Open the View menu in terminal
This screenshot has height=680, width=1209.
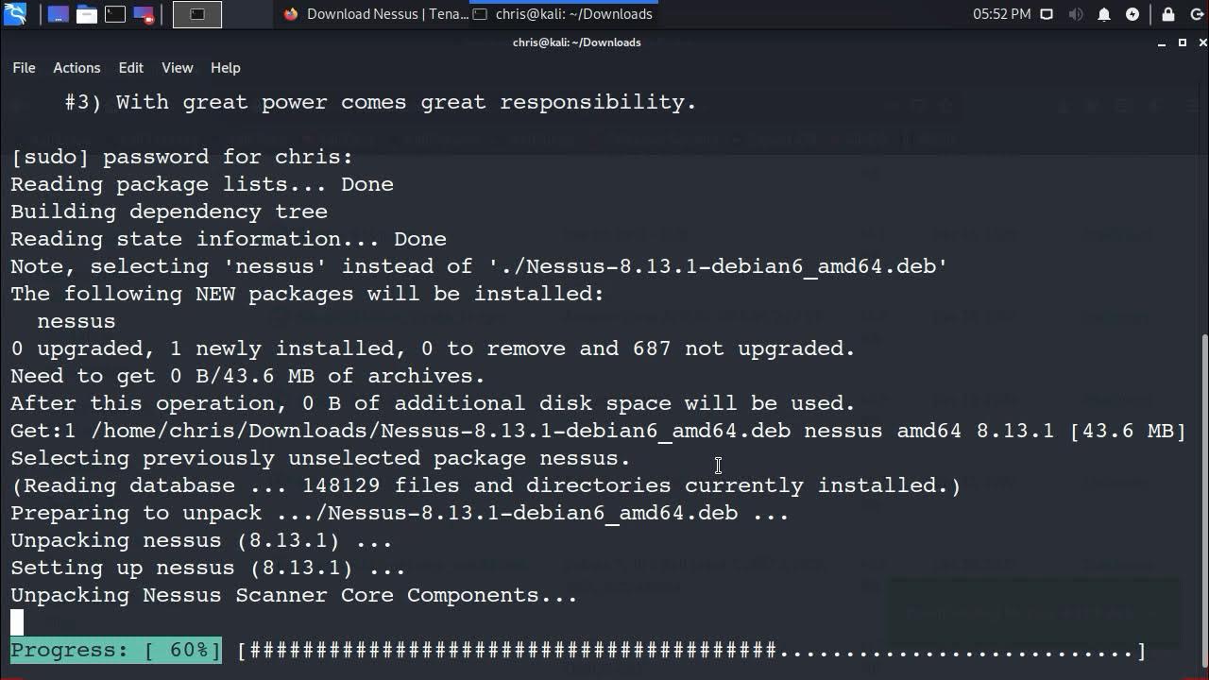[x=177, y=68]
